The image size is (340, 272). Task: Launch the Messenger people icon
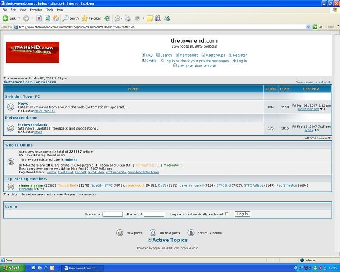pyautogui.click(x=167, y=18)
